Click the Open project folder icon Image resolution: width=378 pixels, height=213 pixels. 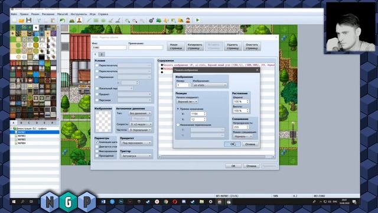coord(21,21)
